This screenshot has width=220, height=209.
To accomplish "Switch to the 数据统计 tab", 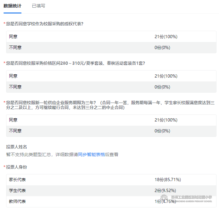I will pos(13,6).
